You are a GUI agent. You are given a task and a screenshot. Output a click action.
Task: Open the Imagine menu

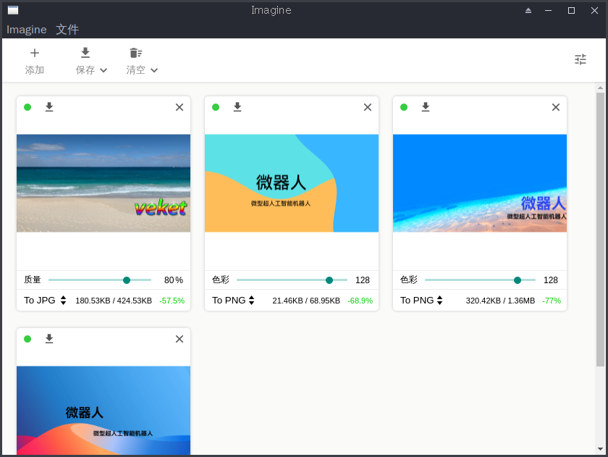tap(26, 30)
